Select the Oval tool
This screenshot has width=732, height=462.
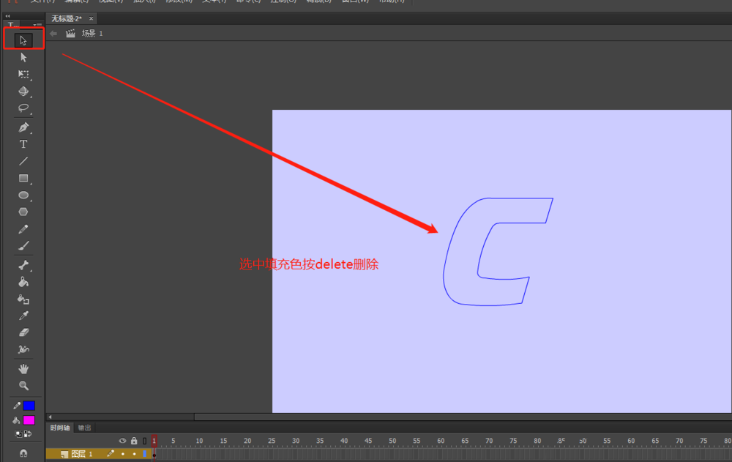(x=23, y=195)
